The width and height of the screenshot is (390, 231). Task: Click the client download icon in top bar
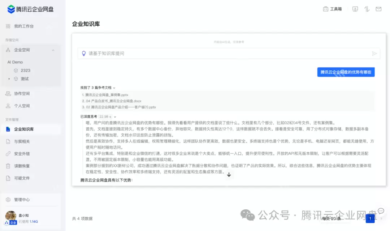355,9
